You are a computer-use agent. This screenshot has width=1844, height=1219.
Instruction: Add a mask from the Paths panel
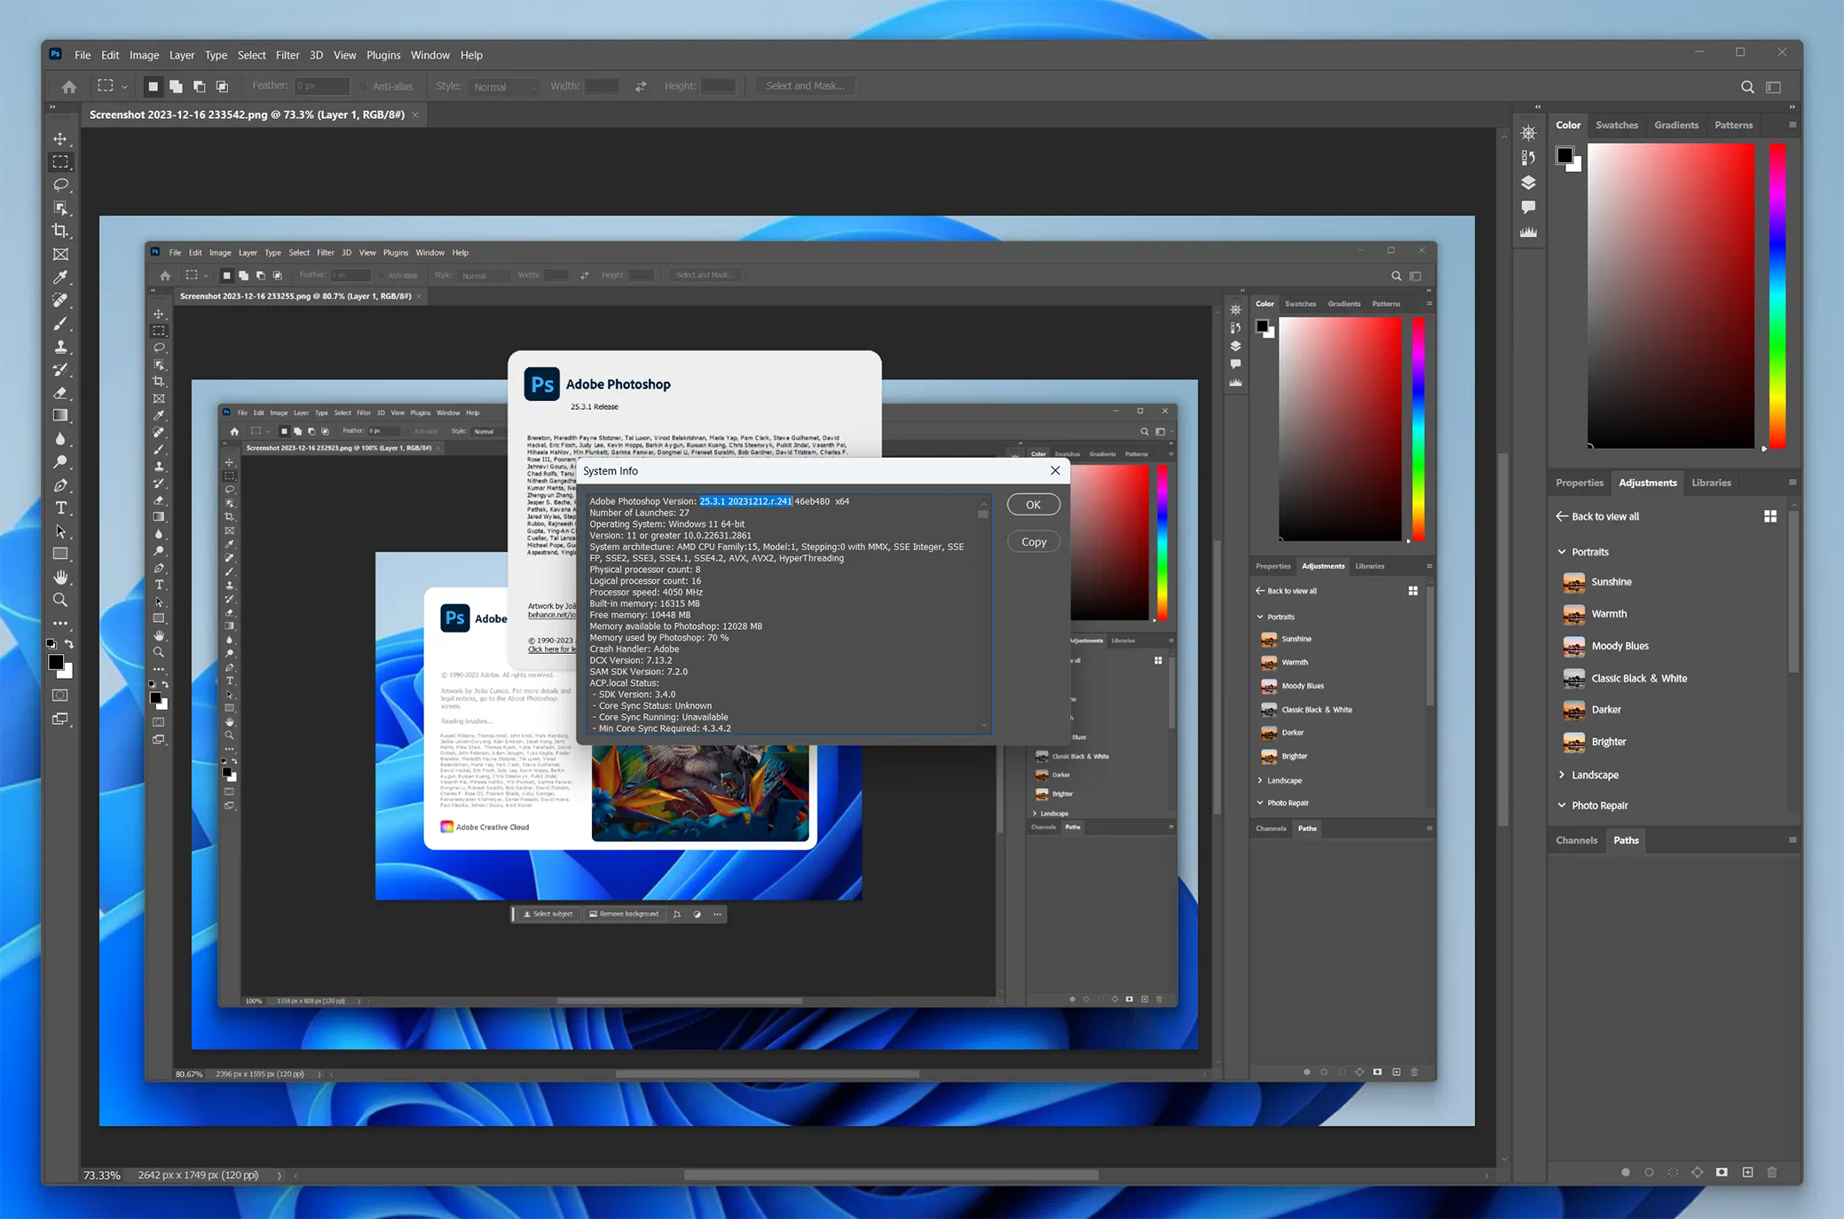tap(1722, 1172)
